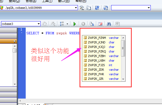Viewport: 162px width, 105px height.
Task: Select ZWPZK_FJZS int column suggestion
Action: pos(102,65)
